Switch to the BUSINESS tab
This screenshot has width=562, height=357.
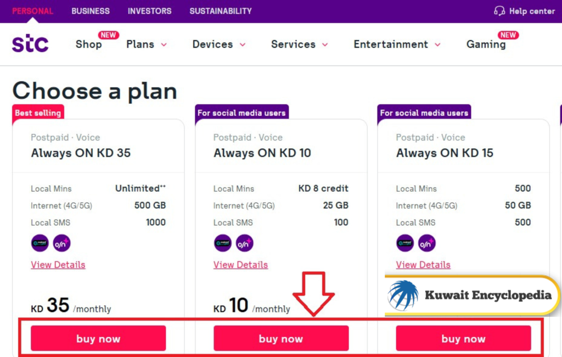coord(91,10)
